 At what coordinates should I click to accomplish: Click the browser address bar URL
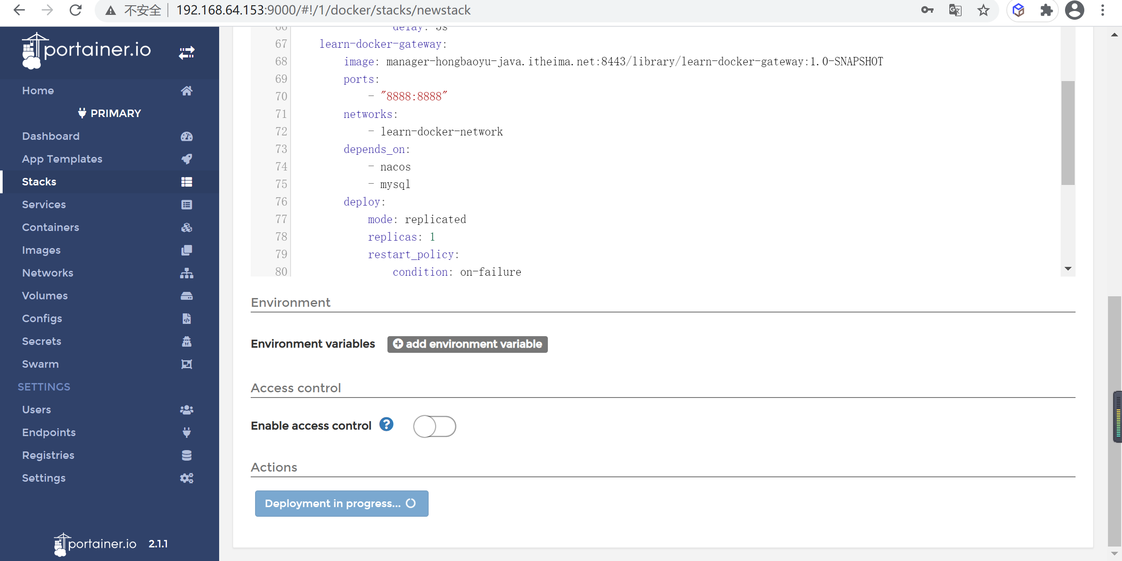[323, 10]
